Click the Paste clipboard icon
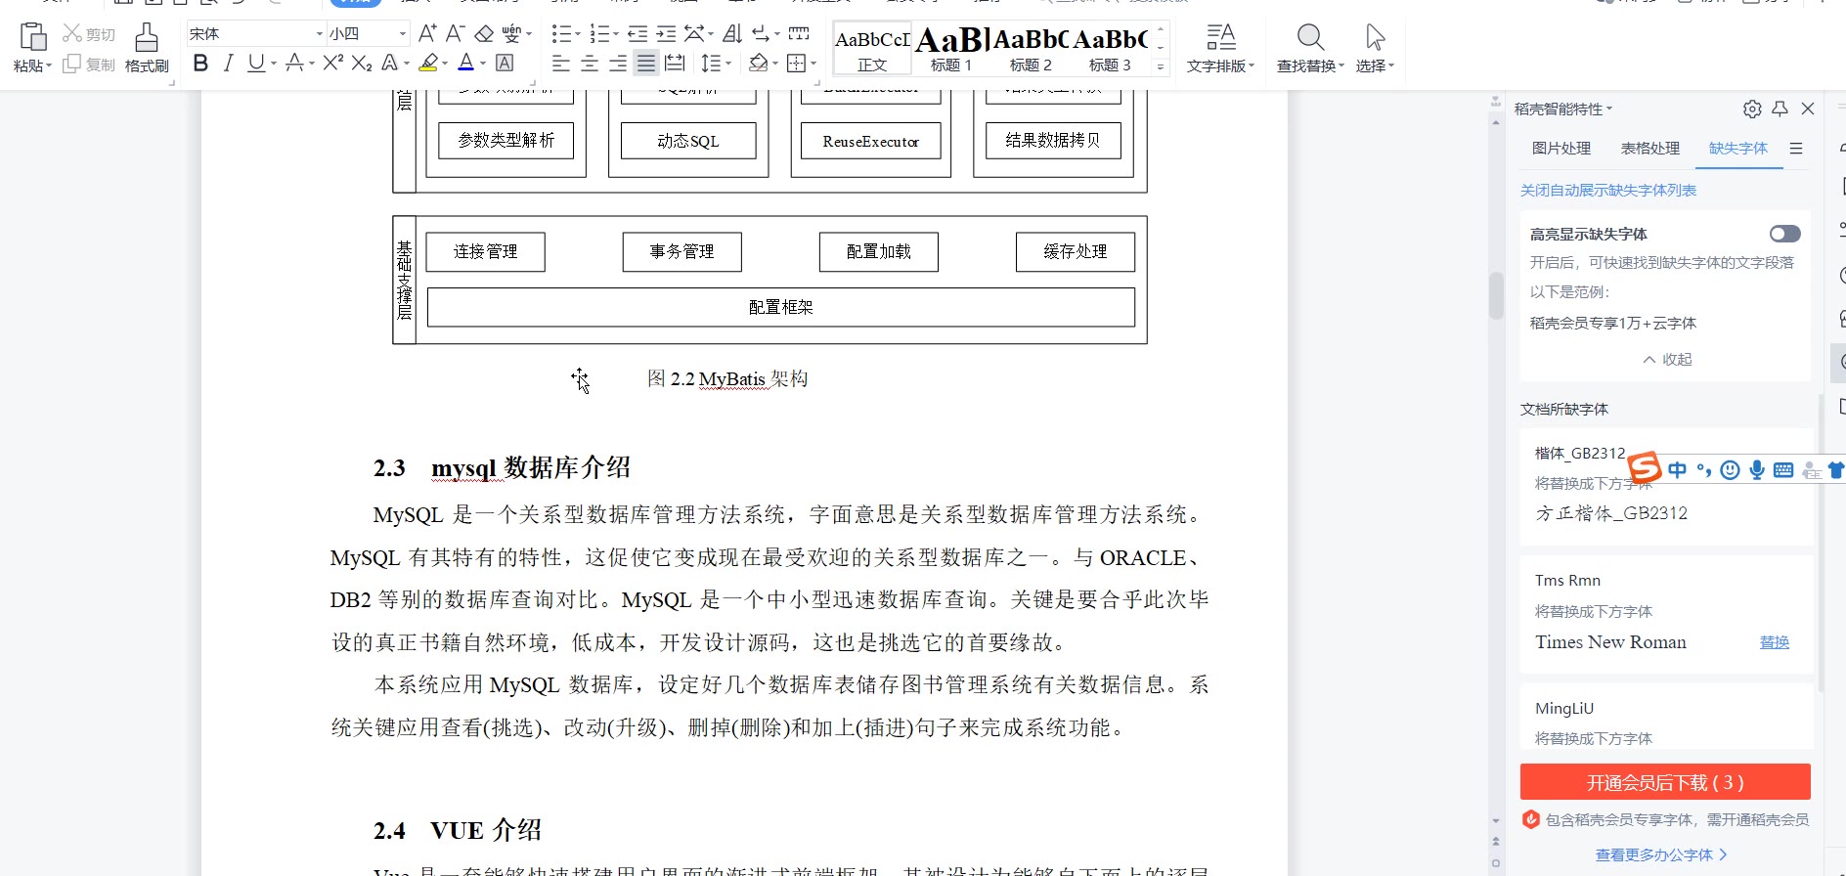 tap(33, 37)
